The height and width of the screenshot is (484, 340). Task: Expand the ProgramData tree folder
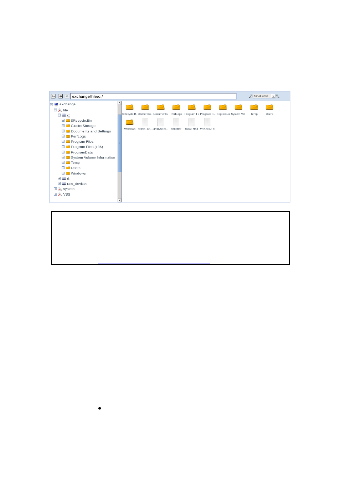coord(63,152)
